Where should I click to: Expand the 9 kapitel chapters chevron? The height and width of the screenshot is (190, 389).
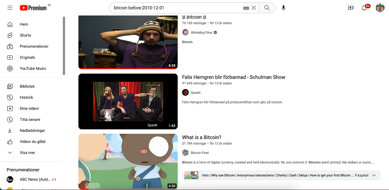point(374,175)
